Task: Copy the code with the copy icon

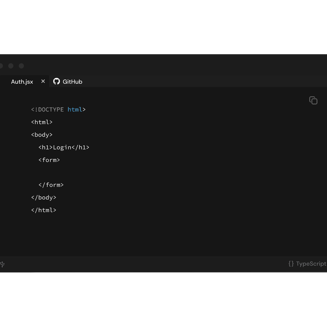Action: (x=313, y=100)
